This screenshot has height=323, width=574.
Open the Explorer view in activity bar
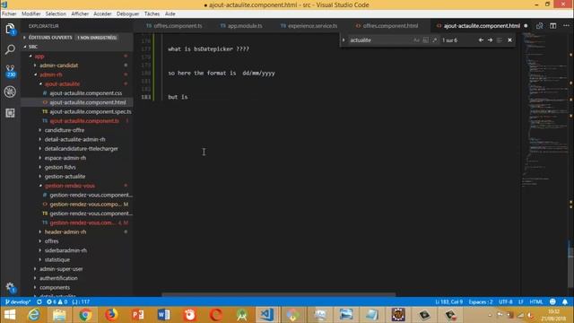click(x=10, y=29)
